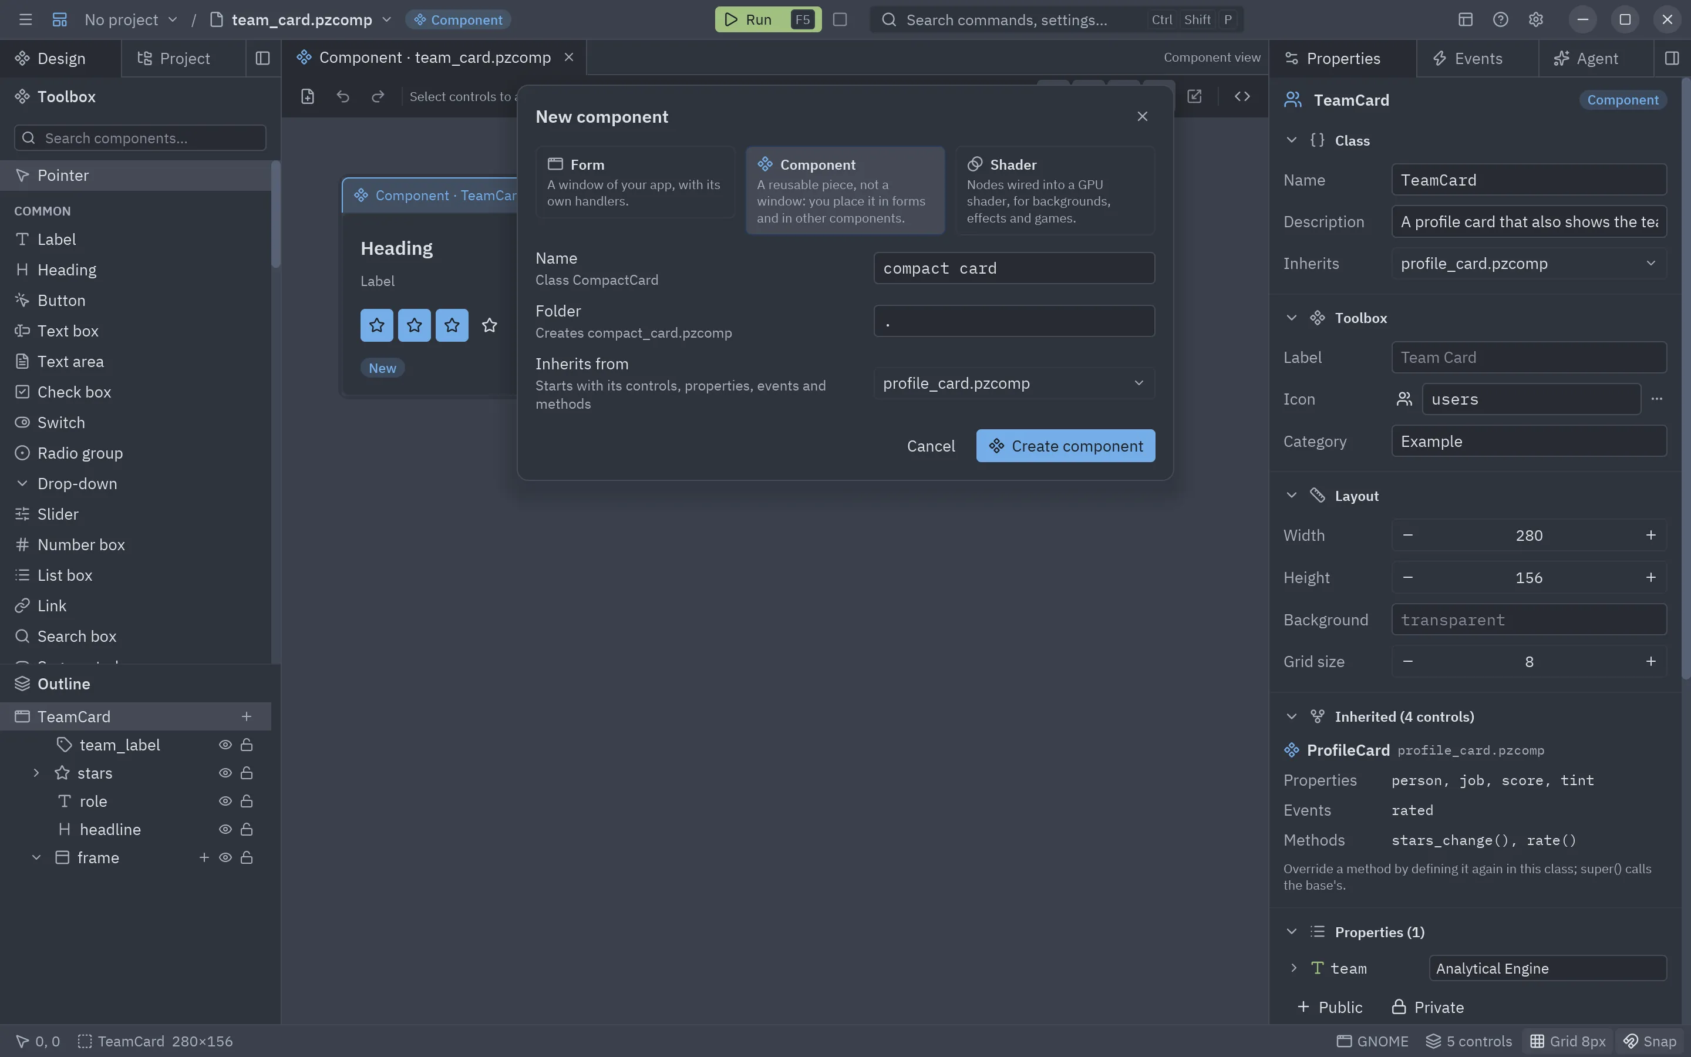Click the new file icon in toolbar
Image resolution: width=1691 pixels, height=1057 pixels.
tap(308, 96)
